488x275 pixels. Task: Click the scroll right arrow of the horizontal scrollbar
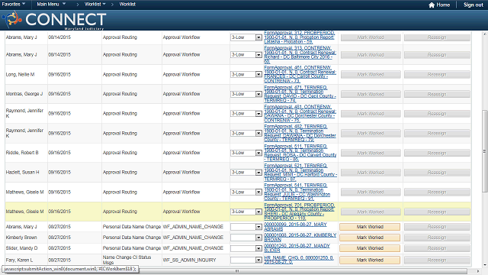(x=478, y=271)
